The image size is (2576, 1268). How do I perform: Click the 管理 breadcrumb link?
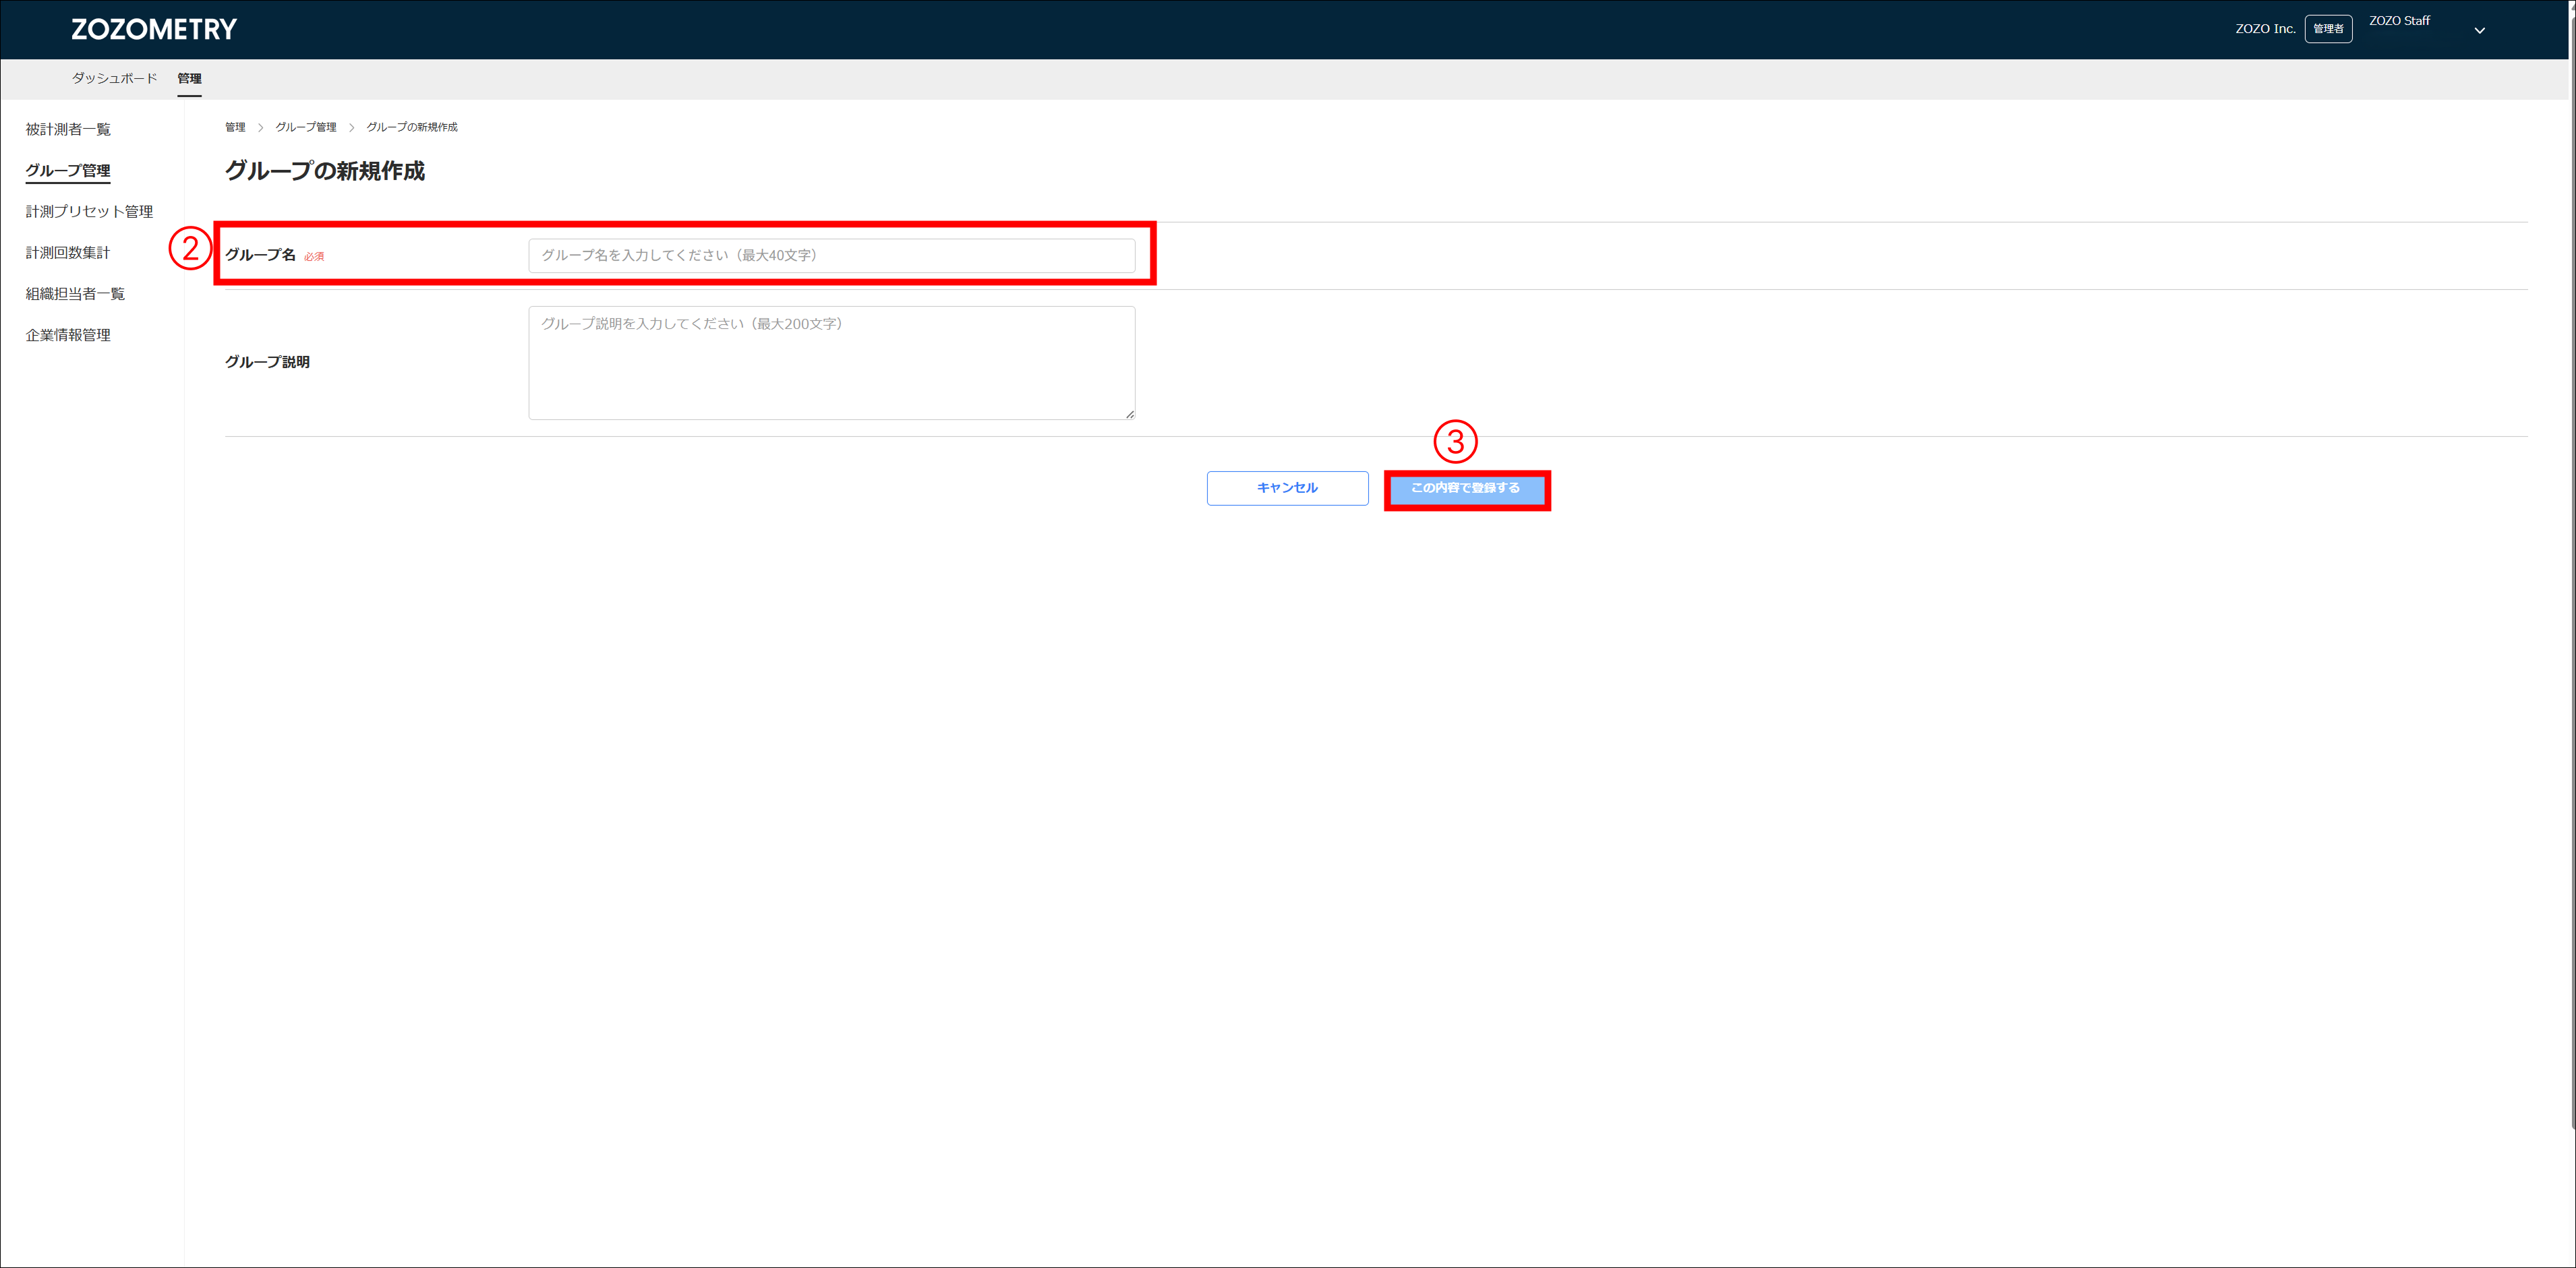click(235, 127)
